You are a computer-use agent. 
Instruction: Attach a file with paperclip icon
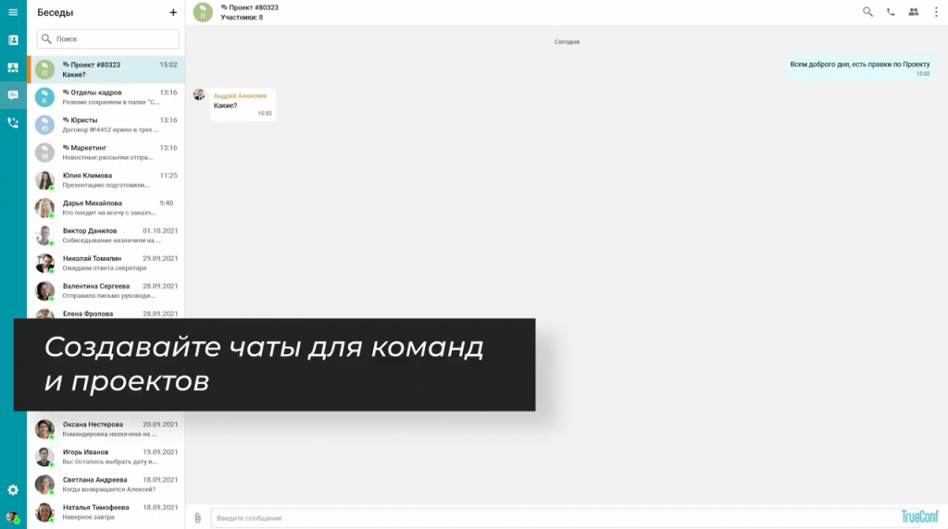198,518
